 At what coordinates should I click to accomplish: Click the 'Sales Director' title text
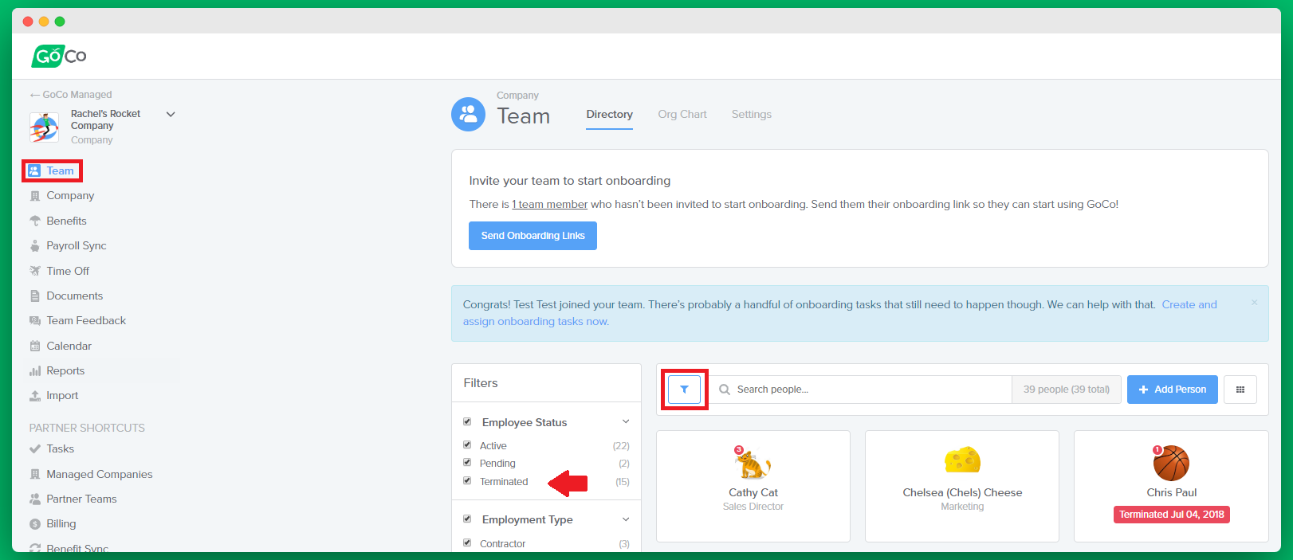pos(753,507)
